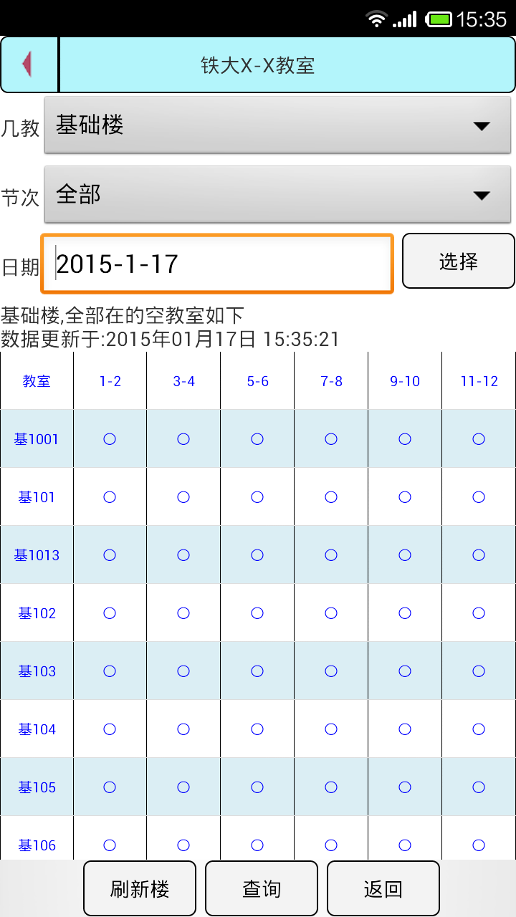Viewport: 516px width, 917px height.
Task: Click the 基1013 circle under period 11-12
Action: tap(479, 555)
